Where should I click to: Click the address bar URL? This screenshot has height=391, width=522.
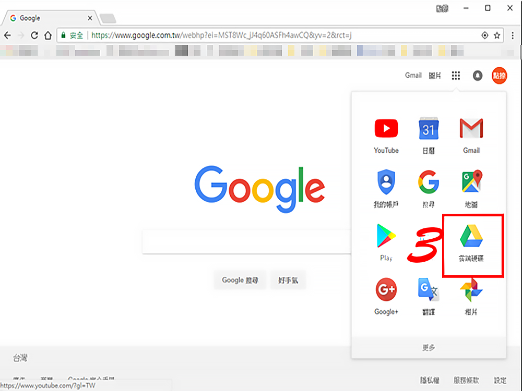[x=221, y=35]
